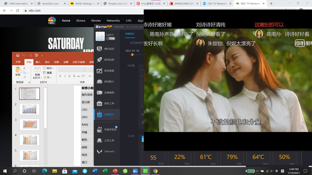312x175 pixels.
Task: Click Shows in the NBC navigation
Action: click(80, 21)
